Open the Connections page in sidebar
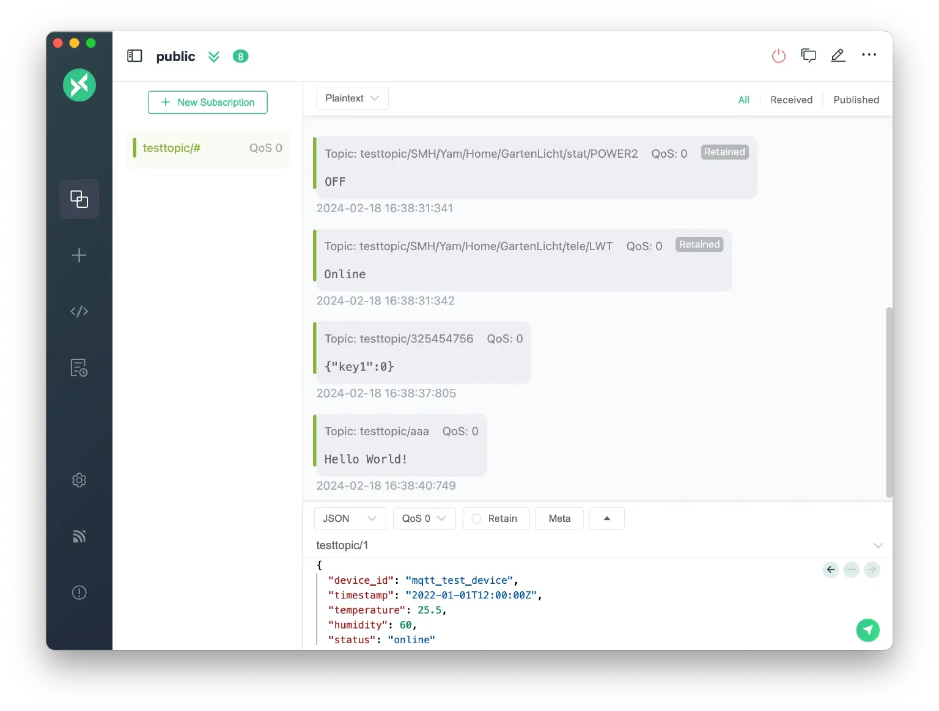 tap(79, 199)
